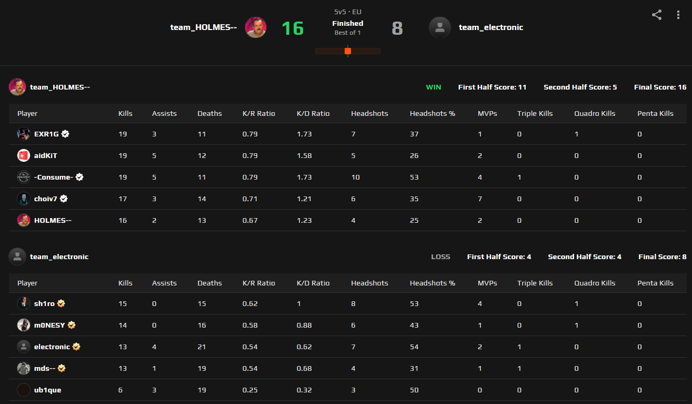Open the share options icon
692x404 pixels.
coord(656,15)
